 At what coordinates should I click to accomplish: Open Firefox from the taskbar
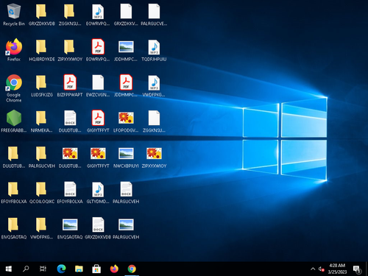coord(114,269)
